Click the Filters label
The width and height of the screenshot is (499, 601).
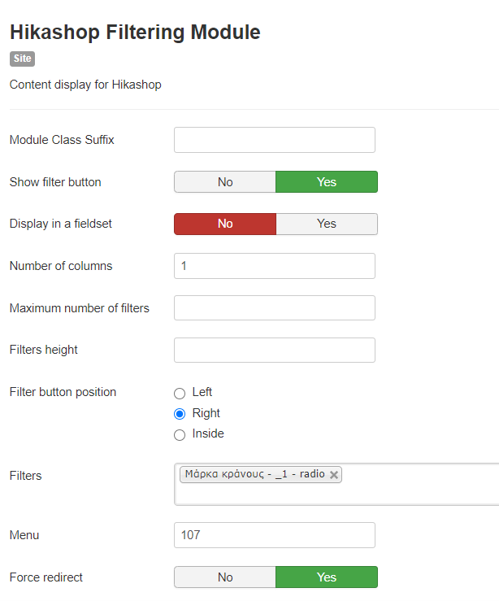pyautogui.click(x=26, y=476)
